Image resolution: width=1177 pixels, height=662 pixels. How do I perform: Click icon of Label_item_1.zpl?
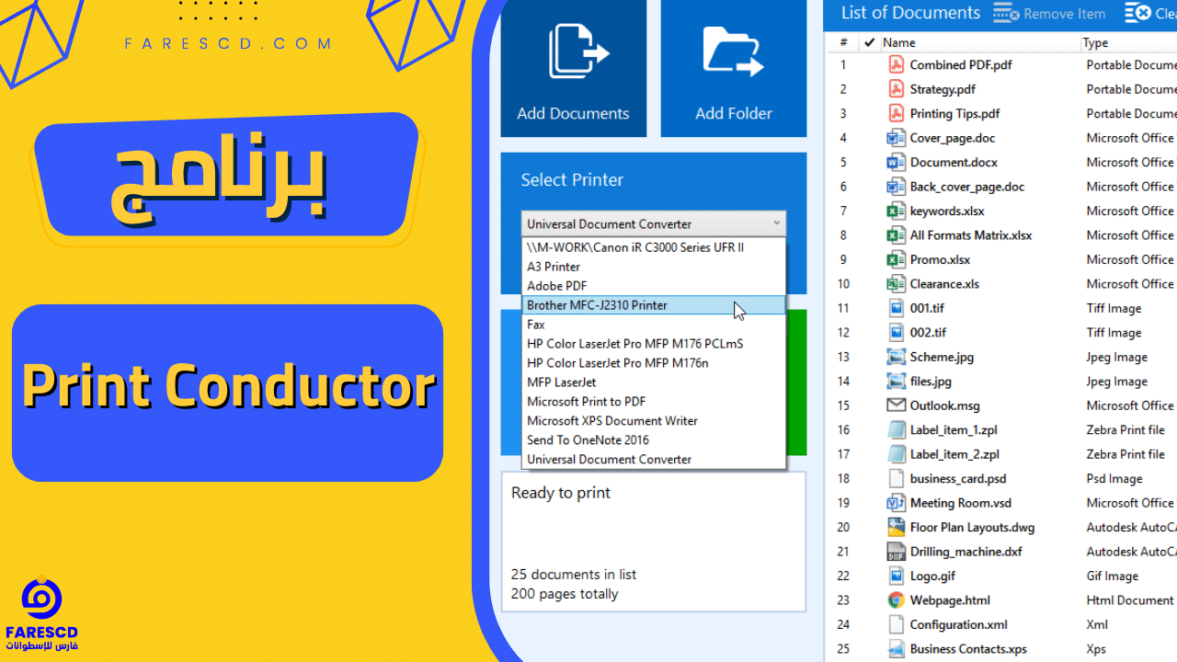tap(897, 430)
